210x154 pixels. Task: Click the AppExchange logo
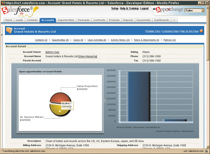coord(168,10)
